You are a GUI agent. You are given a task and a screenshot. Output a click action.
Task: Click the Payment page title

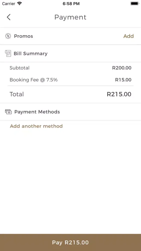click(x=70, y=17)
